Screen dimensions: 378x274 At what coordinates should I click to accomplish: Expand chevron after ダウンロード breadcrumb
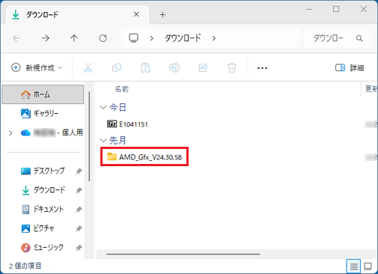[x=214, y=38]
